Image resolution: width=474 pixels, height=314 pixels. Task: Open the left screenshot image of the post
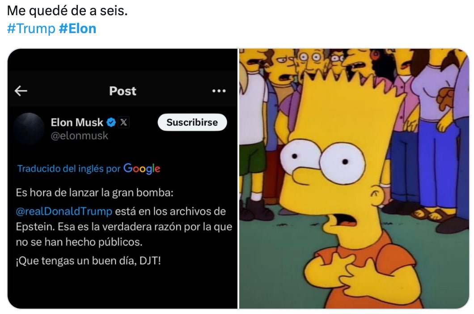(123, 179)
